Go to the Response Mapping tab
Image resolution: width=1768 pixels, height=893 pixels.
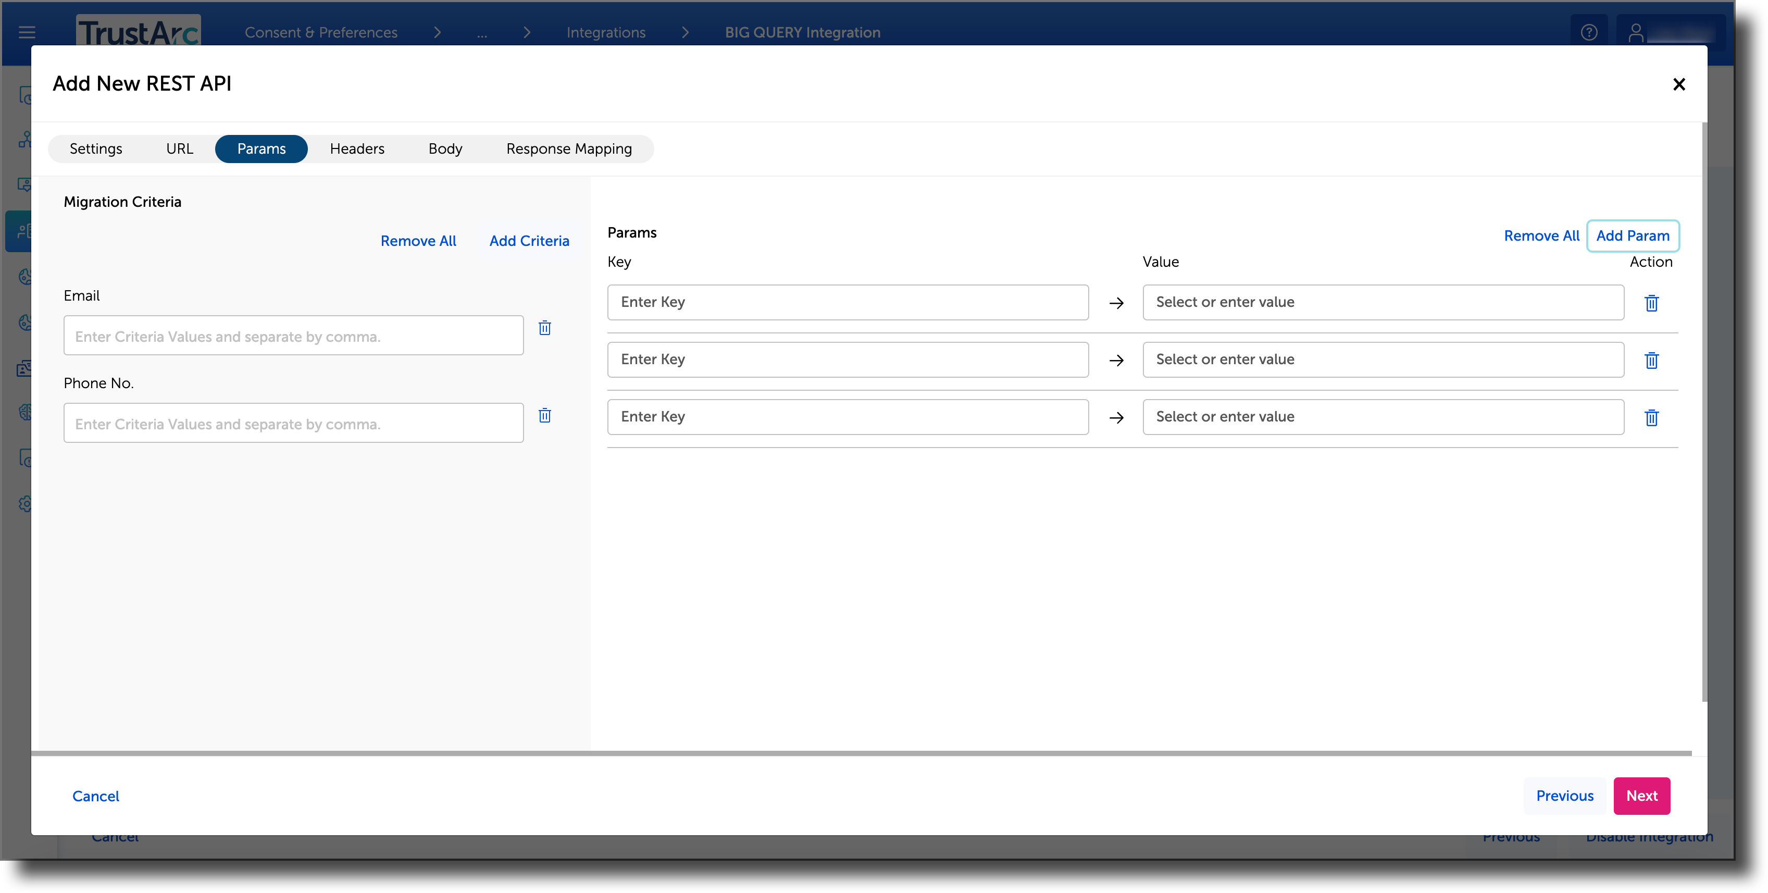coord(569,149)
